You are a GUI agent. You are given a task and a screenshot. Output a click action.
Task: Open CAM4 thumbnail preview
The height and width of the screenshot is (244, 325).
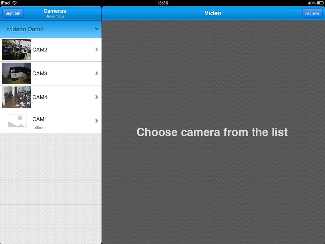(x=17, y=97)
